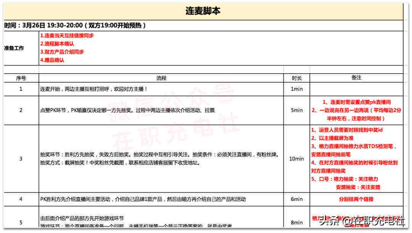Select the '备注' header cell
The width and height of the screenshot is (412, 233).
(356, 78)
